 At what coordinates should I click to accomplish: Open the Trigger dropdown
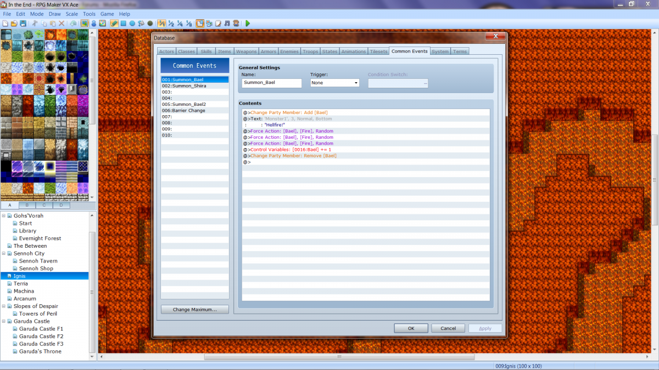tap(334, 83)
